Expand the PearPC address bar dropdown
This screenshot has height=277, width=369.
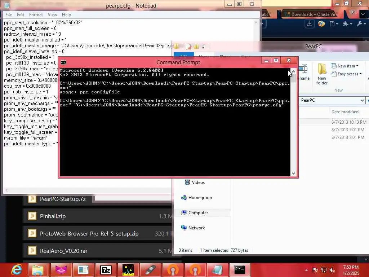[x=362, y=100]
